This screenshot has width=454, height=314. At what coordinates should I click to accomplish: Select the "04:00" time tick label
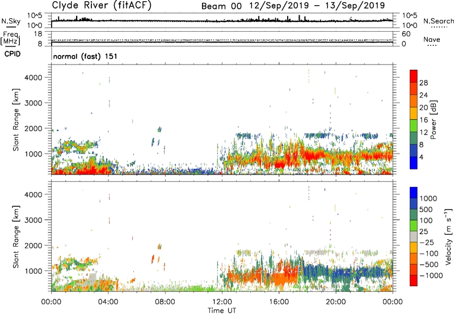pyautogui.click(x=108, y=302)
